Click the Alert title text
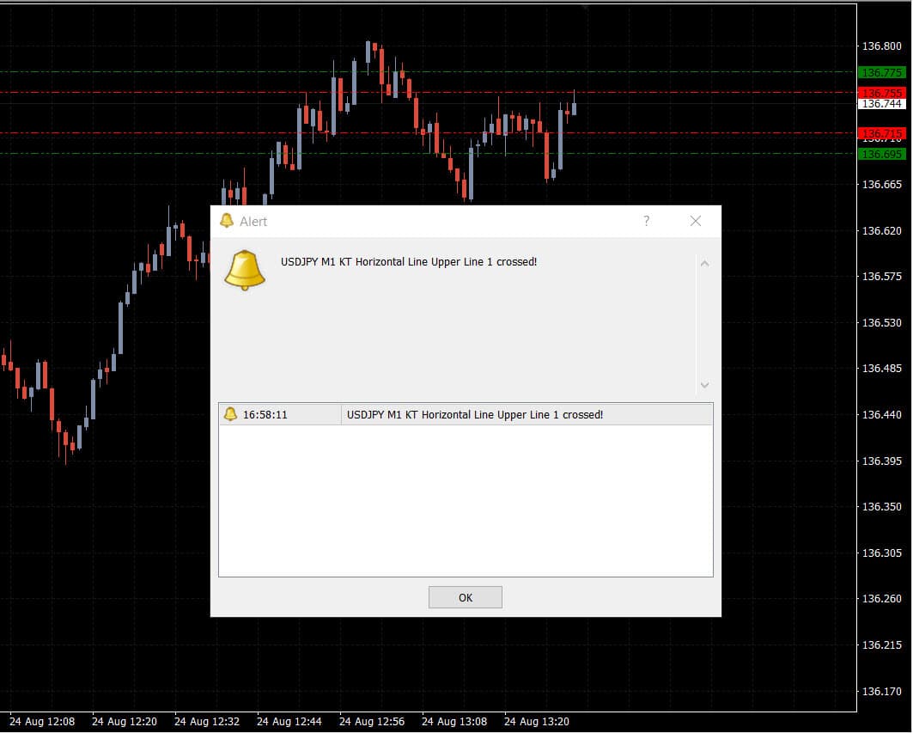 click(x=253, y=222)
